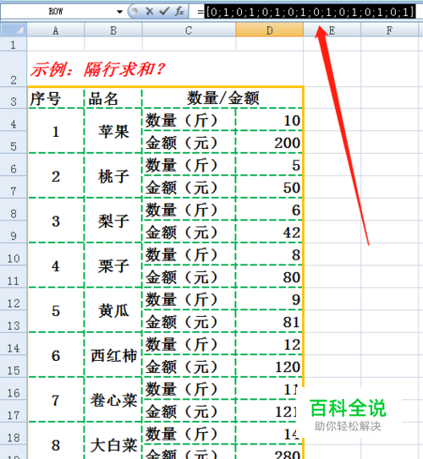
Task: Expand the Name Box dropdown arrow
Action: coord(119,12)
